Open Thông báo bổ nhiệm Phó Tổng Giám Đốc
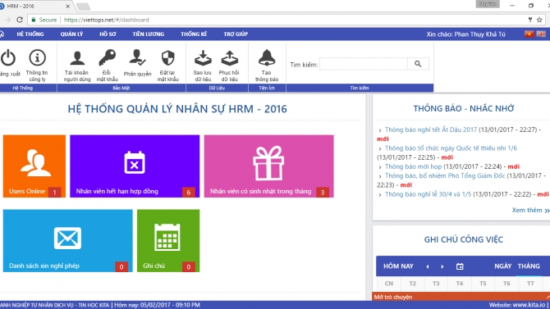 (x=445, y=176)
